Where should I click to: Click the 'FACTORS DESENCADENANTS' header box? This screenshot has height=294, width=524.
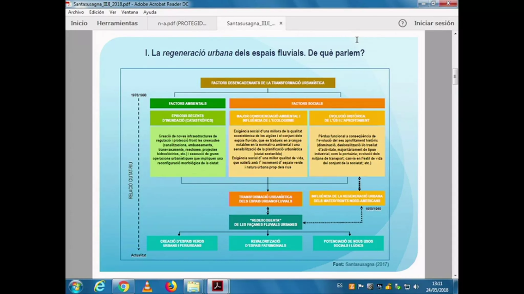268,83
